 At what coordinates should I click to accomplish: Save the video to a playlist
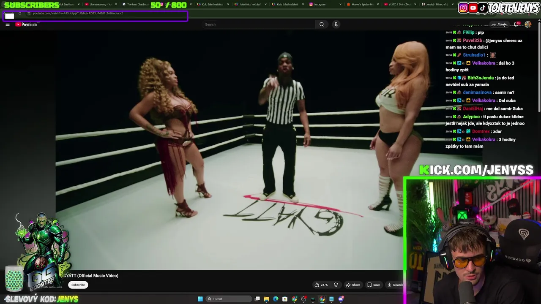pos(373,285)
